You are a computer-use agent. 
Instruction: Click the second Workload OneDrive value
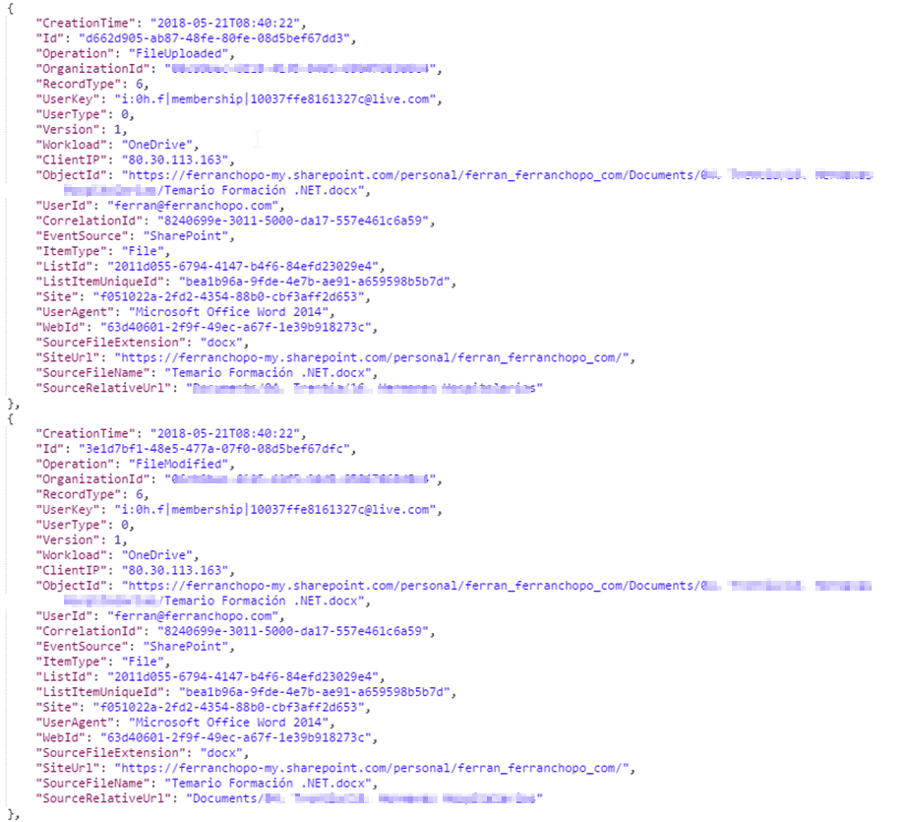click(x=156, y=555)
